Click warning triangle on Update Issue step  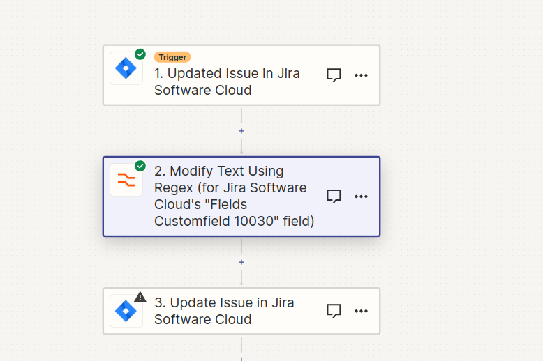tap(140, 297)
